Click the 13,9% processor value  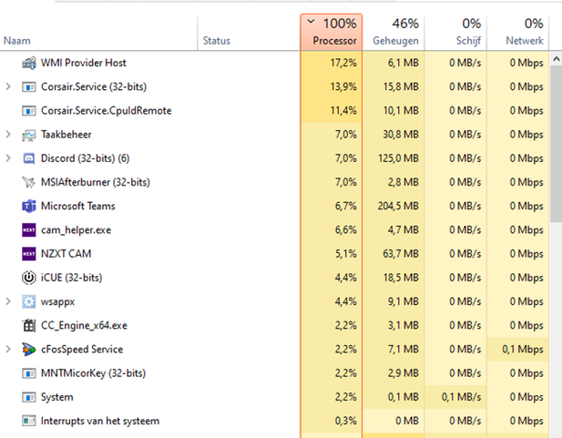coord(344,87)
